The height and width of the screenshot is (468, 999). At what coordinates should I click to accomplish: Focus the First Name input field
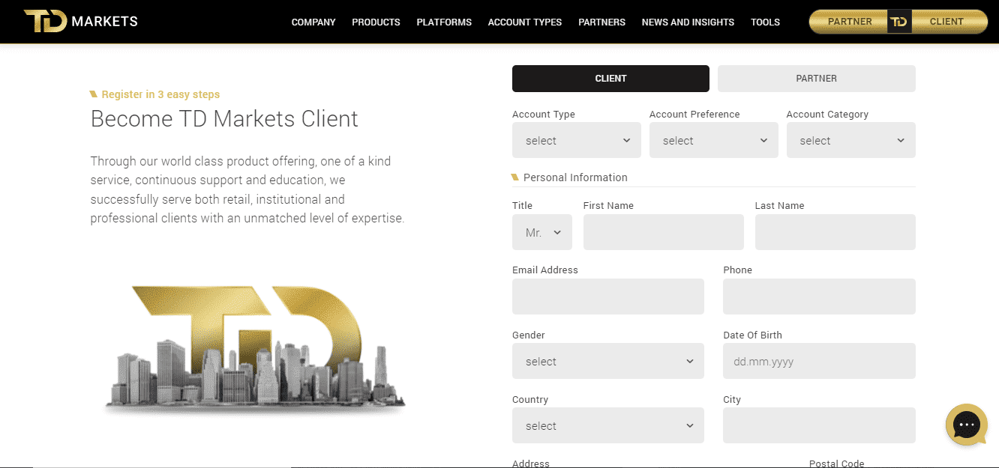point(663,232)
